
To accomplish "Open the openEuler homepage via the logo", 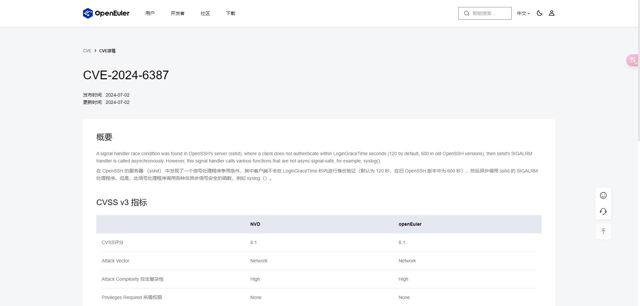I will [x=106, y=13].
